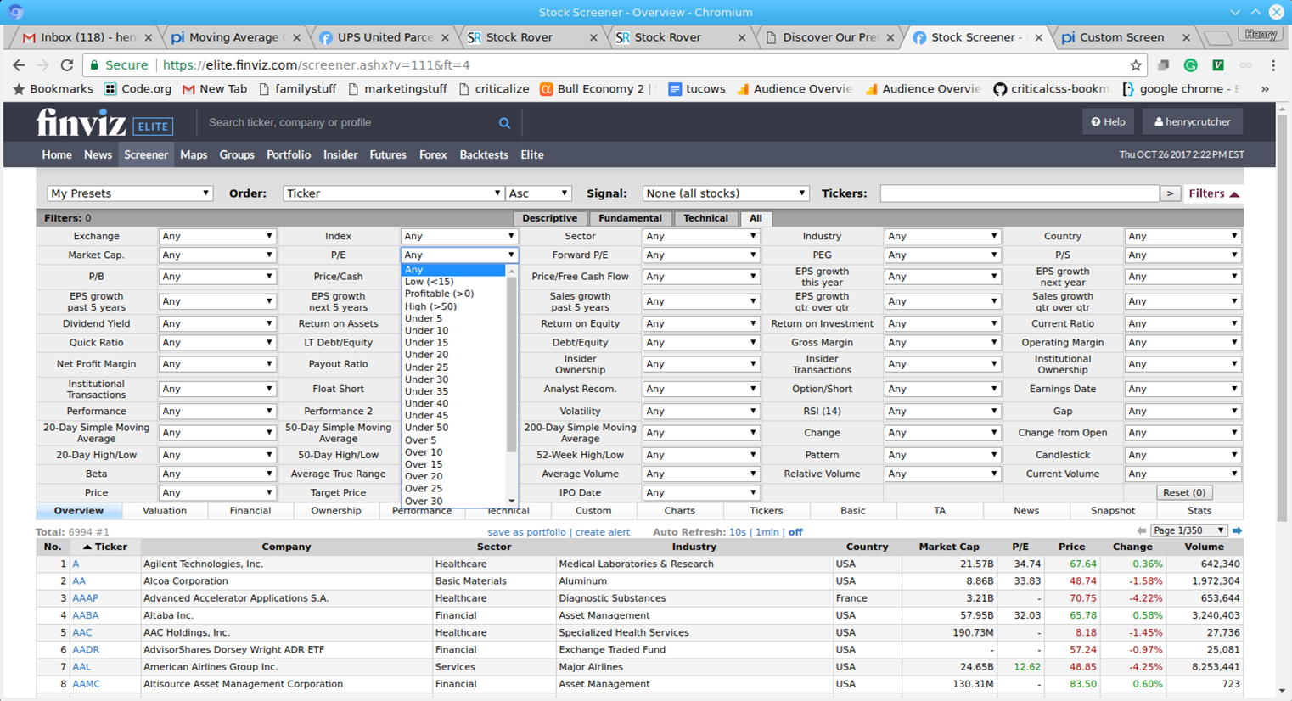This screenshot has width=1292, height=701.
Task: Set auto refresh to 1min
Action: (x=767, y=532)
